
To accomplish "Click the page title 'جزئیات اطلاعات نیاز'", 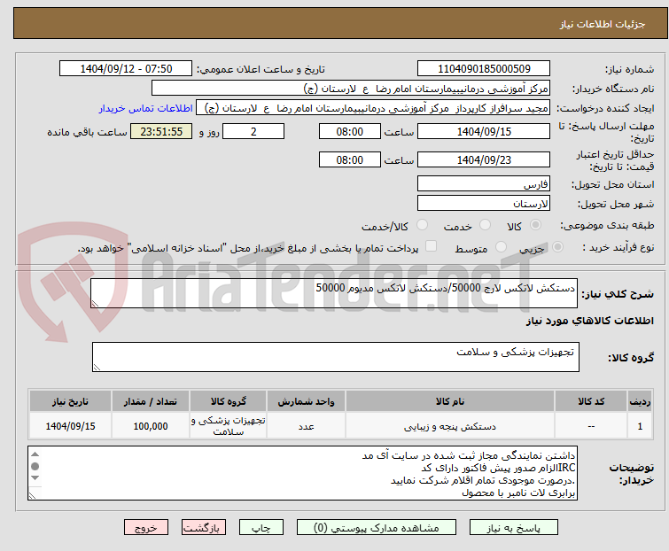I will pyautogui.click(x=602, y=24).
